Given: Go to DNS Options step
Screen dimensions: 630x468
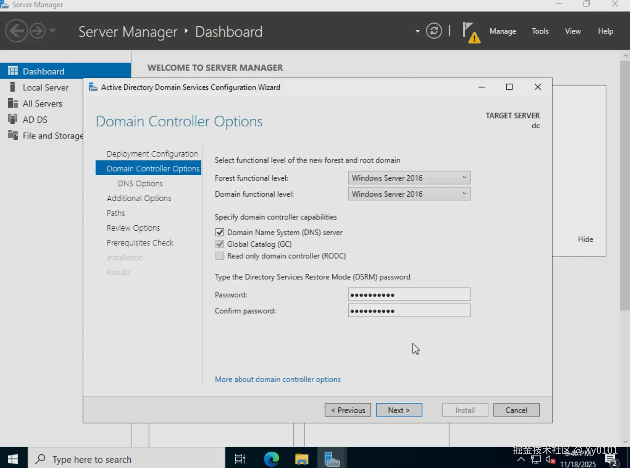Looking at the screenshot, I should click(x=140, y=183).
